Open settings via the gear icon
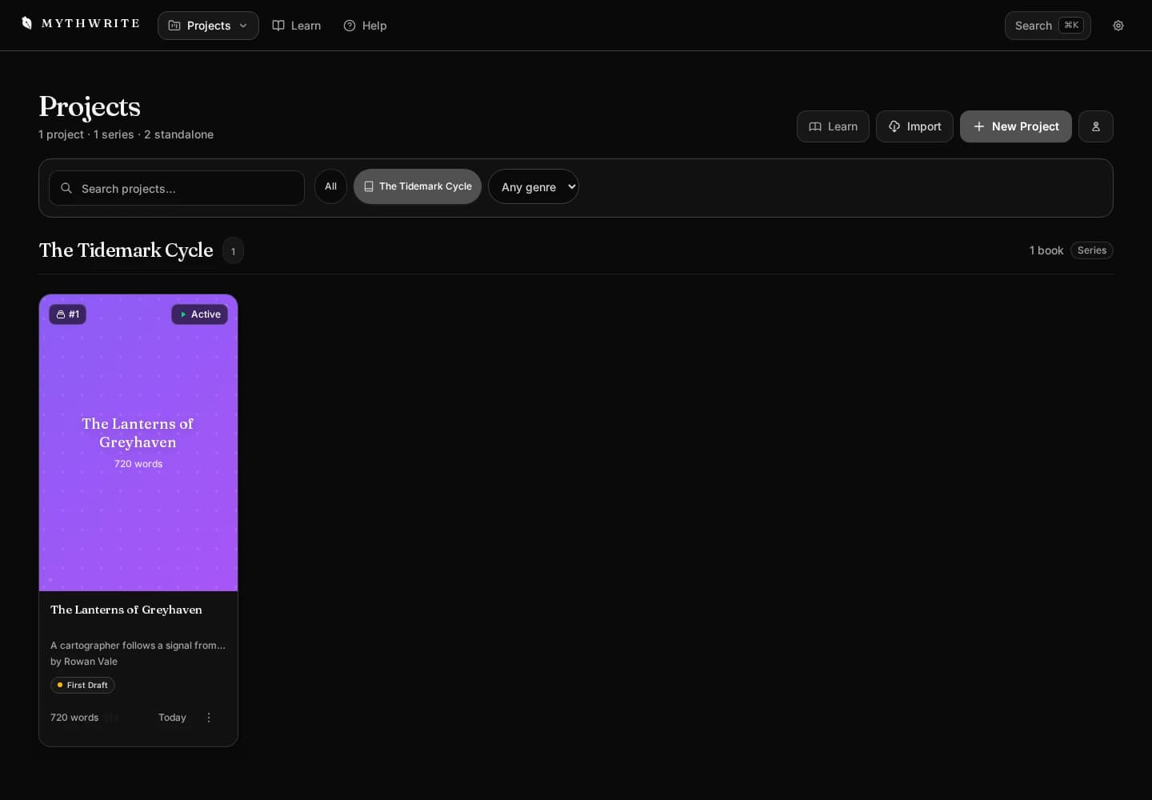Viewport: 1152px width, 800px height. click(1118, 26)
